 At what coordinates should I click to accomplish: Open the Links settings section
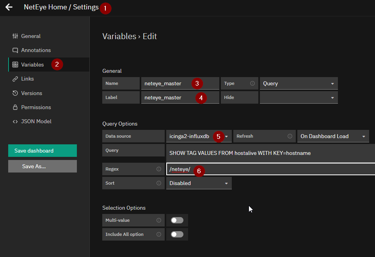click(x=49, y=79)
